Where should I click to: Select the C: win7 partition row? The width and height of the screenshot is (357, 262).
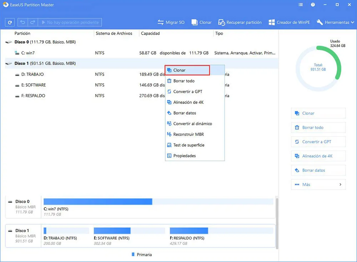pos(141,53)
